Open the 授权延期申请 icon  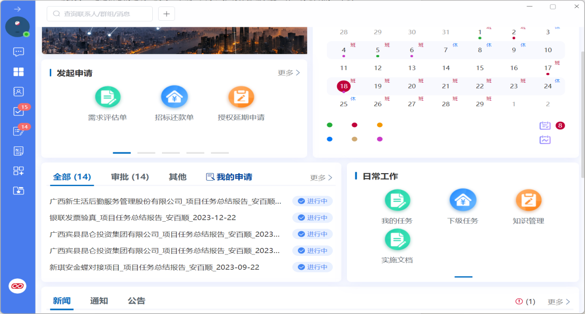click(241, 97)
